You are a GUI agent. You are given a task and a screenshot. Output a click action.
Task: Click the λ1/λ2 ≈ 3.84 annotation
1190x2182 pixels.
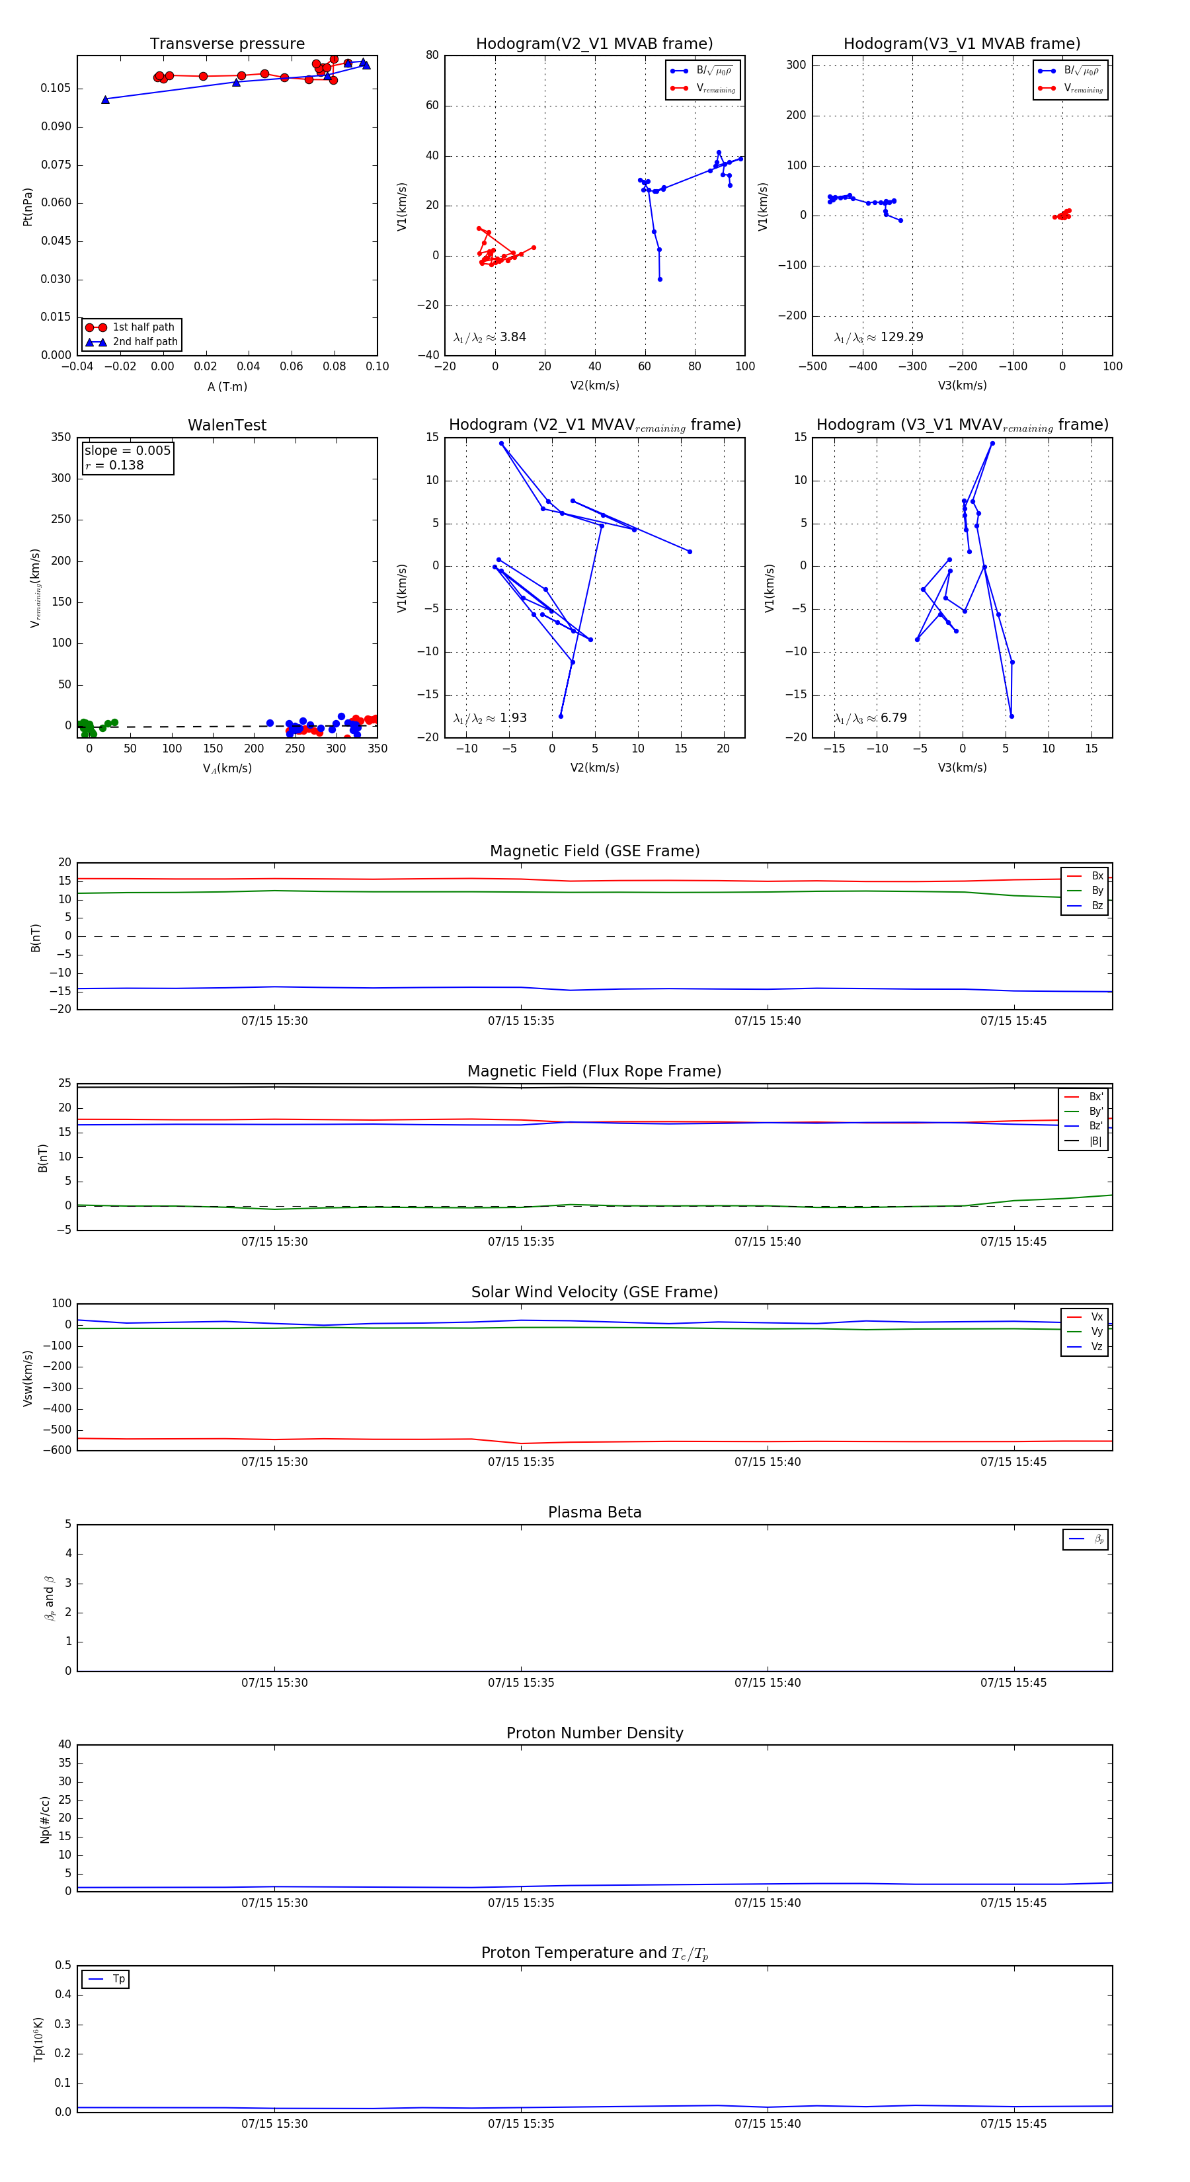[x=489, y=337]
